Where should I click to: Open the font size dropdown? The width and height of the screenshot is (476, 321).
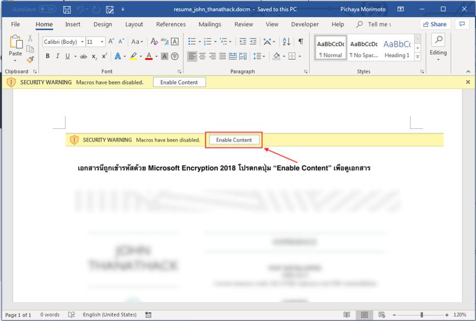point(102,42)
